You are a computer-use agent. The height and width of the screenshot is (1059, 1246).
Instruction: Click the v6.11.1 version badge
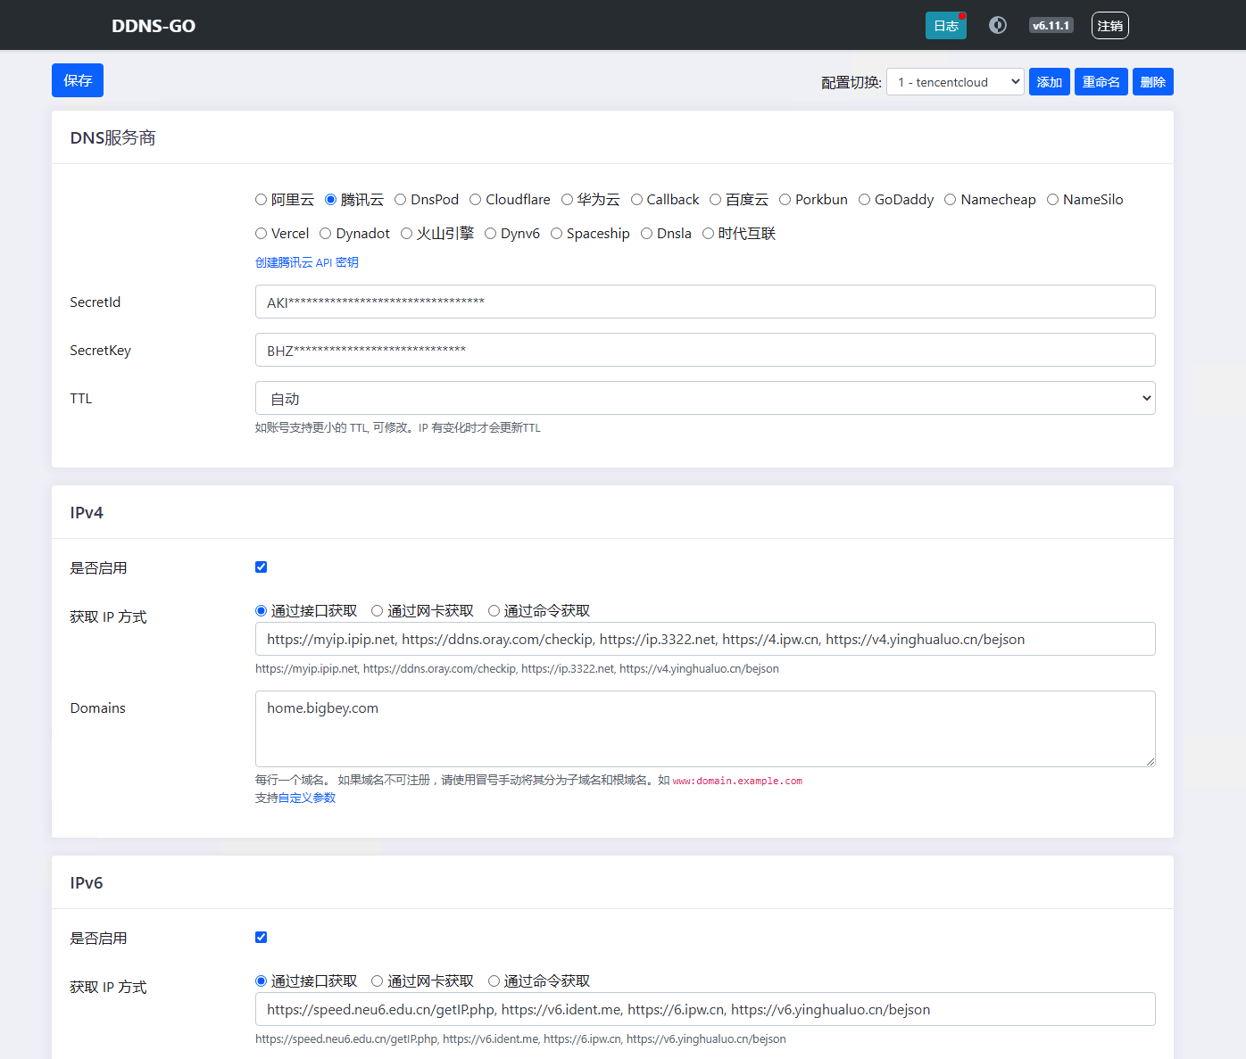[1051, 26]
